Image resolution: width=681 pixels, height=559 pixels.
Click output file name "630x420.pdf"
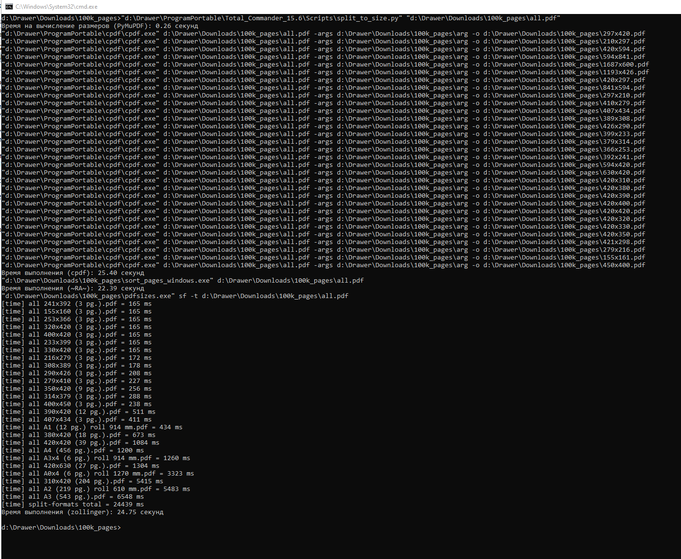click(x=624, y=173)
